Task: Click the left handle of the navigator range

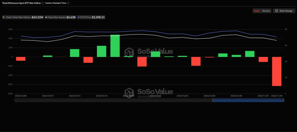Action: click(212, 100)
